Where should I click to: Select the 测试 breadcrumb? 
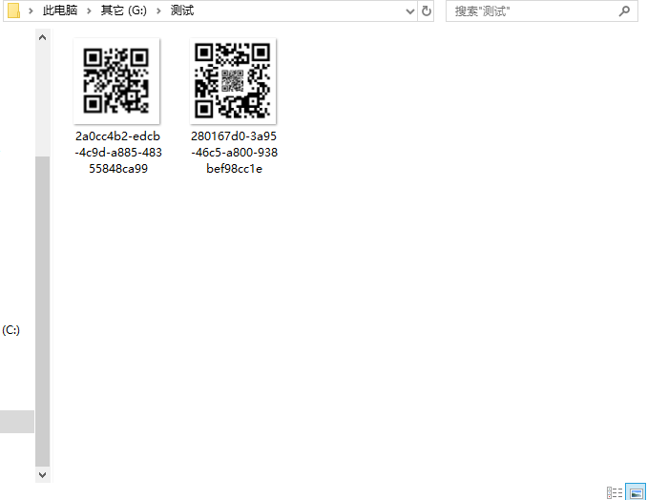tap(182, 10)
